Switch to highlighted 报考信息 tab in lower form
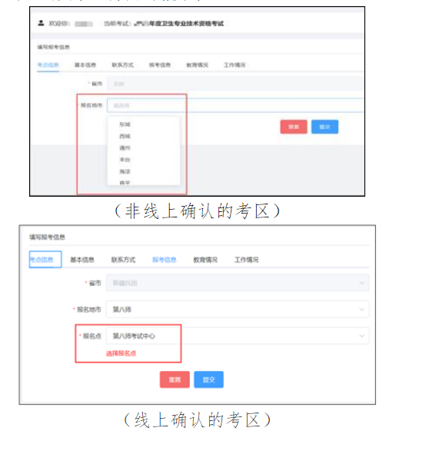The width and height of the screenshot is (436, 451). tap(165, 260)
